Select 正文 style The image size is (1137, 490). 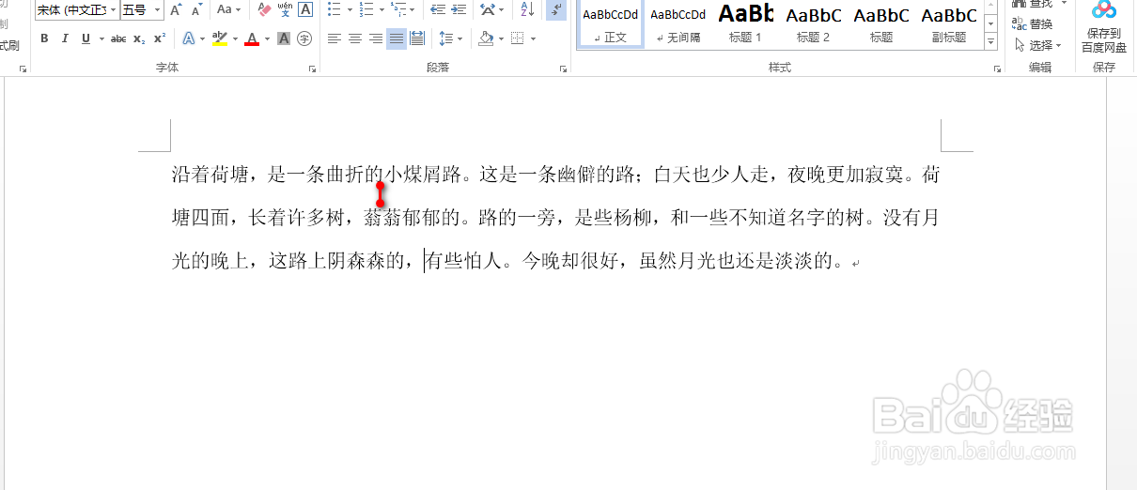(x=611, y=24)
